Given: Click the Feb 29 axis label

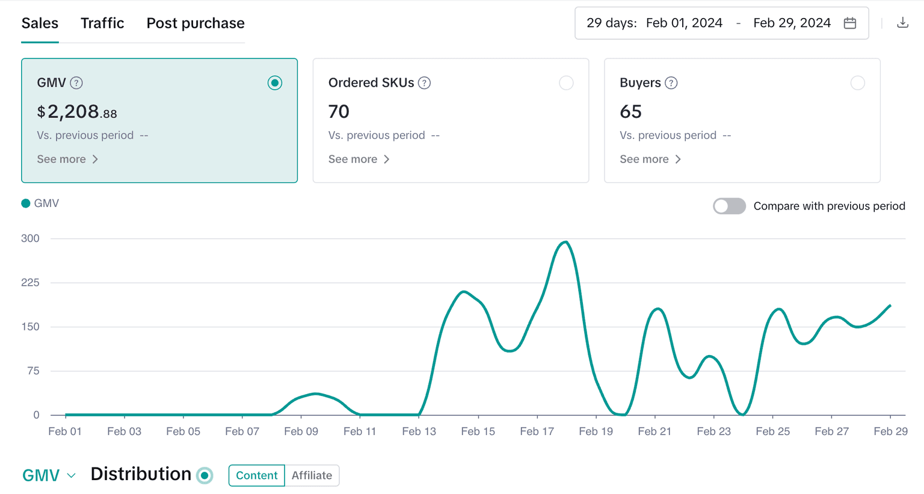Looking at the screenshot, I should pyautogui.click(x=890, y=431).
